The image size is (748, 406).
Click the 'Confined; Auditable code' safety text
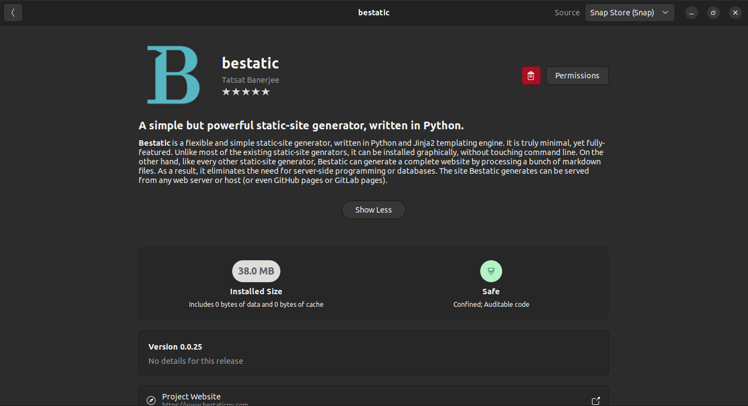(491, 304)
